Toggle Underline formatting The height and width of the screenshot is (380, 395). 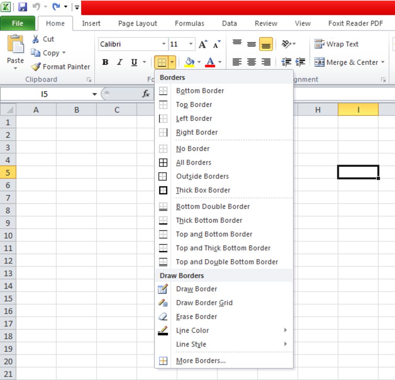134,62
